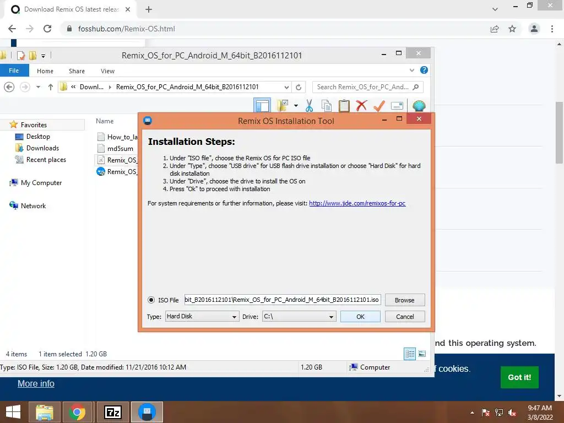
Task: Expand the Explorer address bar history dropdown
Action: click(x=286, y=87)
